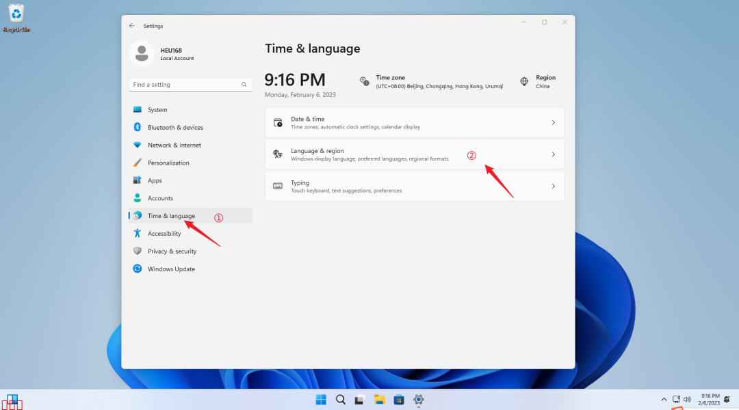Show hidden icons tray chevron

click(664, 400)
